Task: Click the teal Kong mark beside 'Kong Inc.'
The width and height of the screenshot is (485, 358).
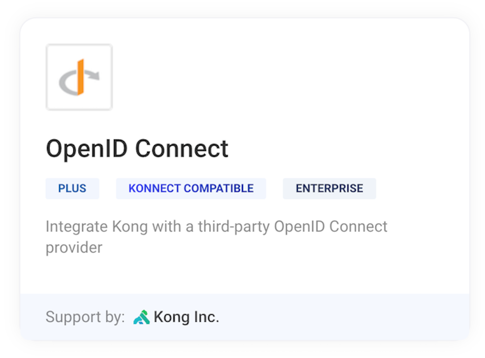Action: coord(141,316)
